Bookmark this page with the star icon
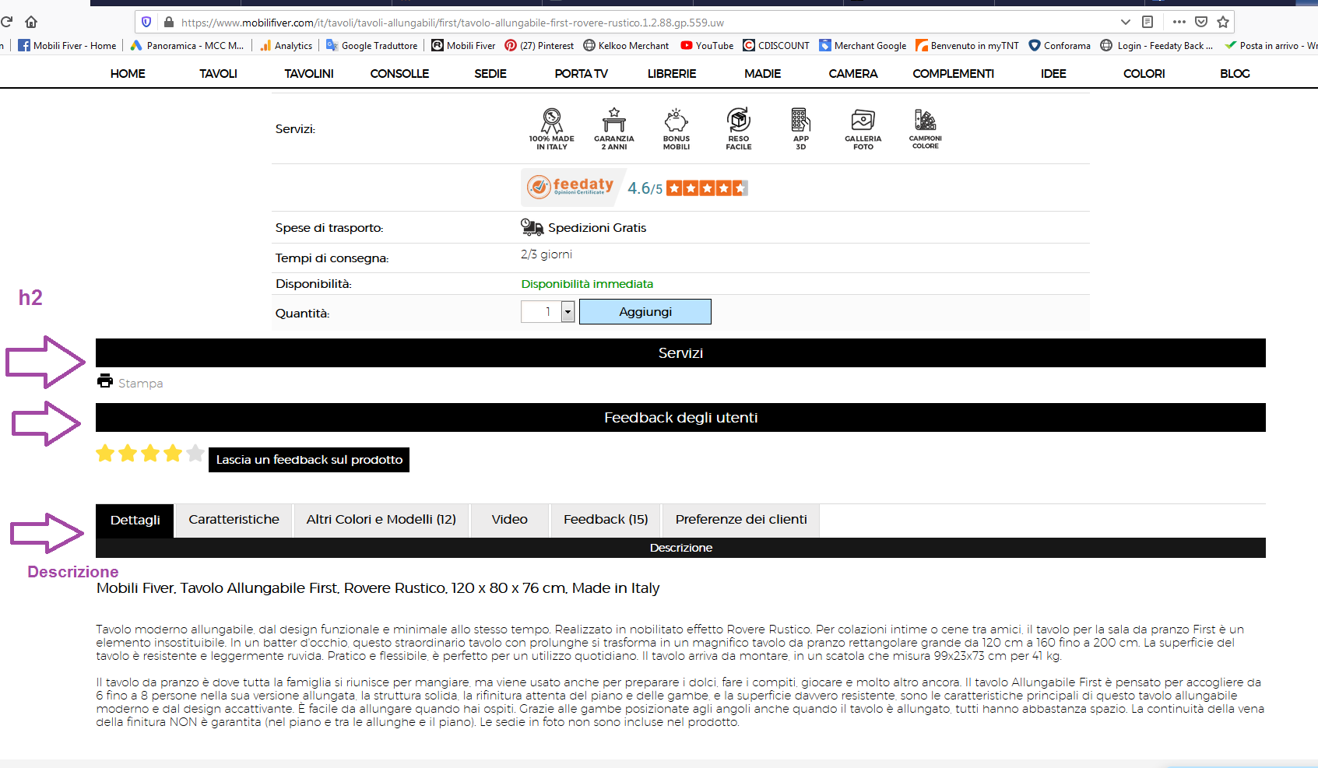Viewport: 1318px width, 768px height. (1223, 22)
